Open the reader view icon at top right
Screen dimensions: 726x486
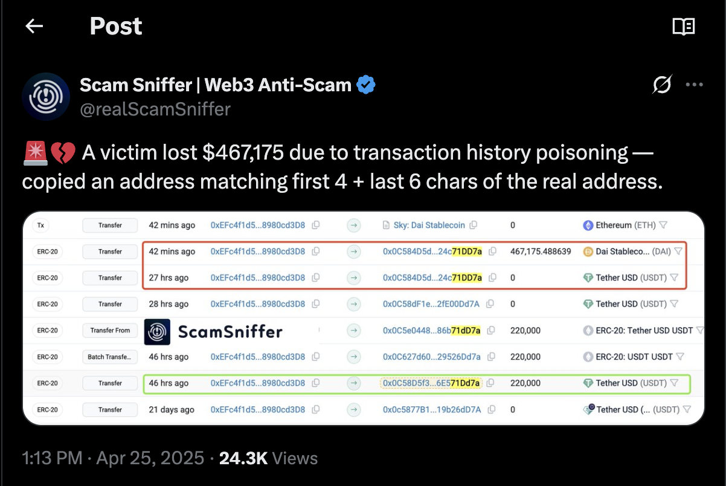tap(684, 26)
